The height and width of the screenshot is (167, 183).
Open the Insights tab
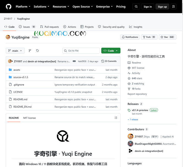(x=136, y=27)
